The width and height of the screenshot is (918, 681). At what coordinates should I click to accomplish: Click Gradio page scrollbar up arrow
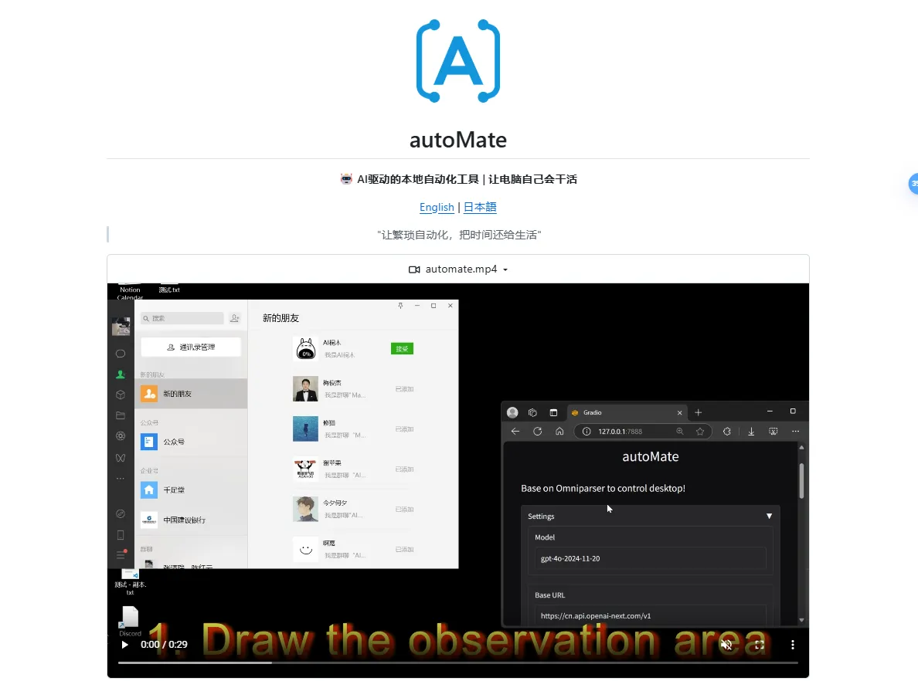pos(801,448)
